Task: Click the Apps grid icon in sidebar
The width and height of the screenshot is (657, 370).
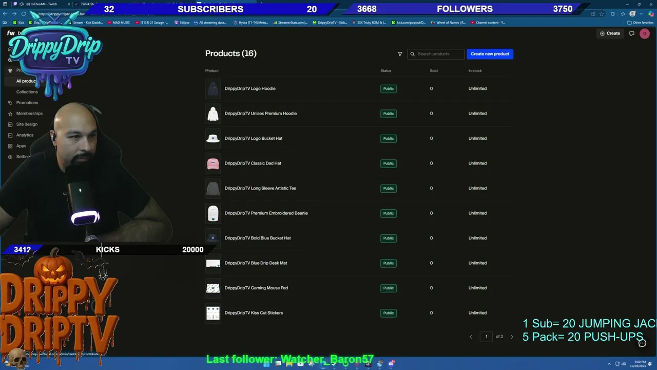Action: coord(10,146)
